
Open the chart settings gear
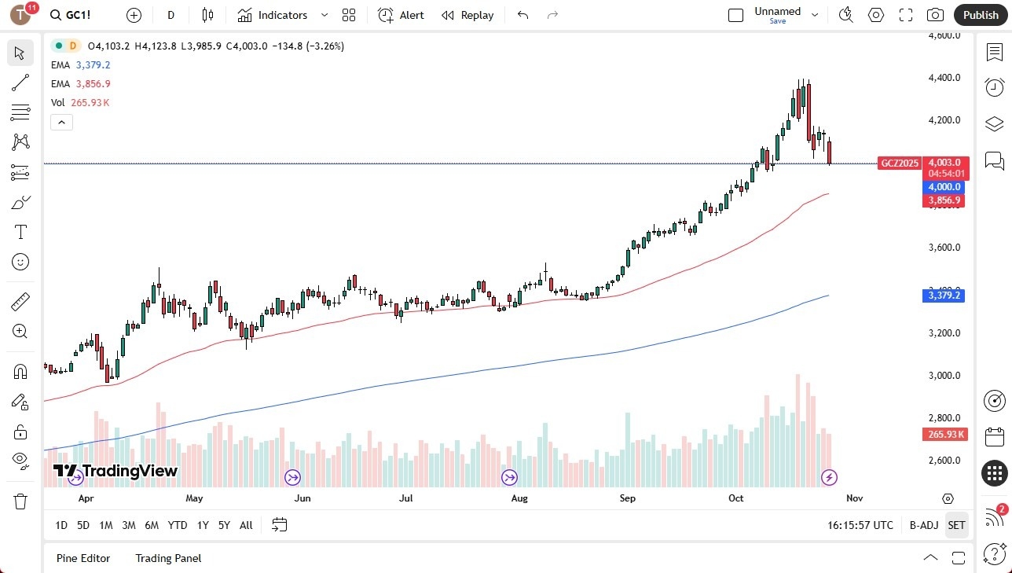(x=875, y=14)
